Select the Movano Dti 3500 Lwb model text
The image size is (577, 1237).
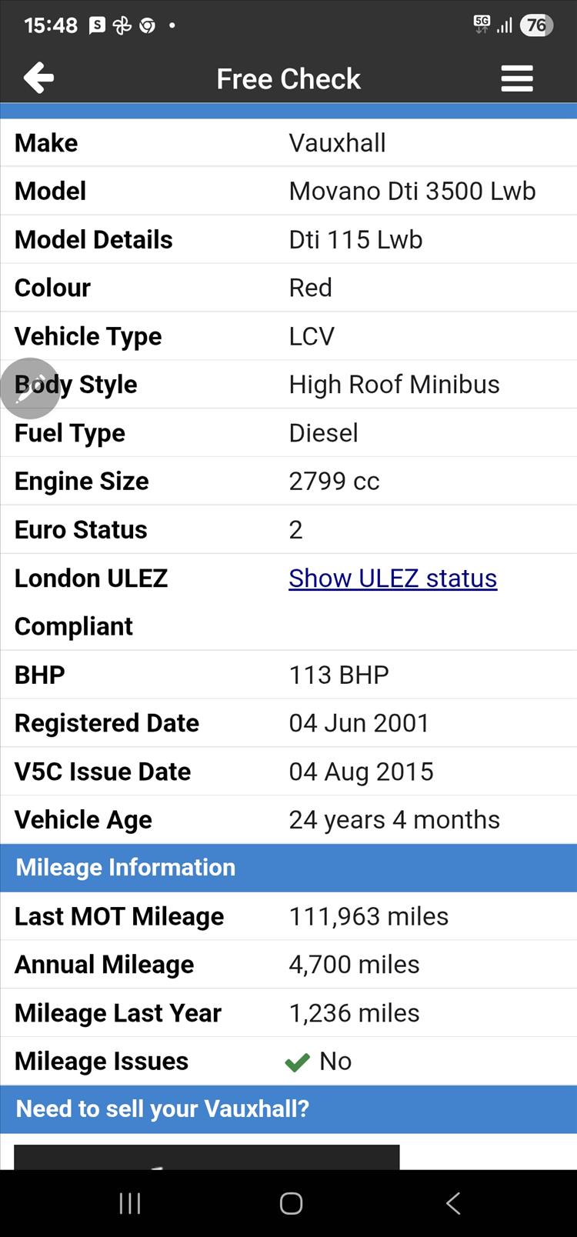click(x=412, y=191)
